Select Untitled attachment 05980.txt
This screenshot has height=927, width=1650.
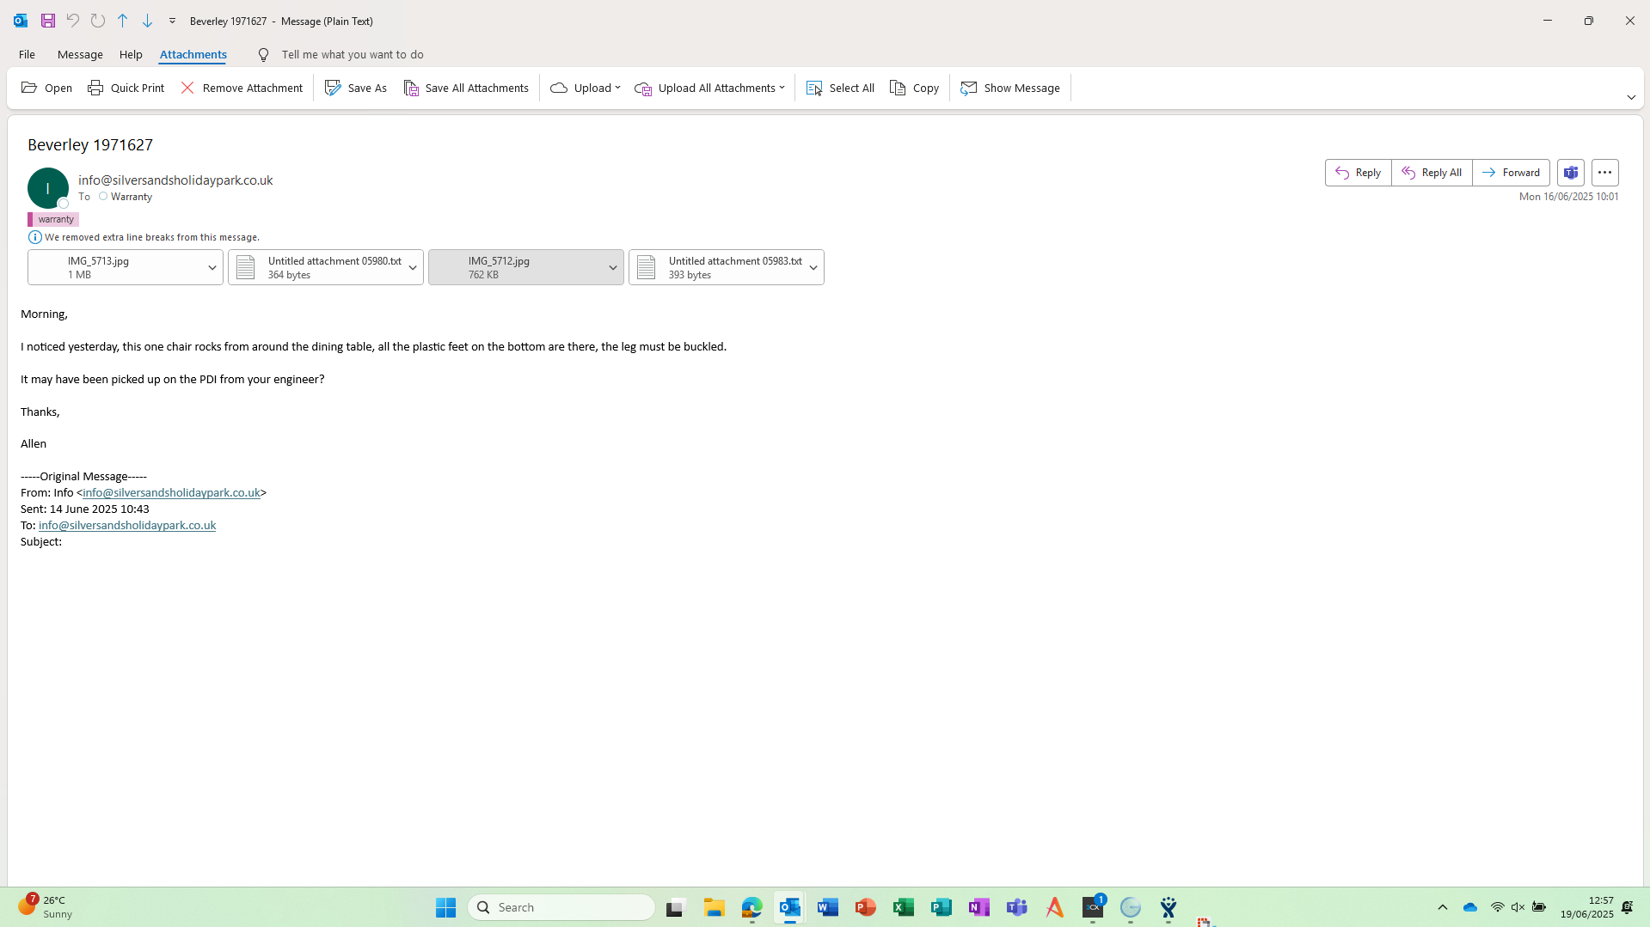click(316, 267)
